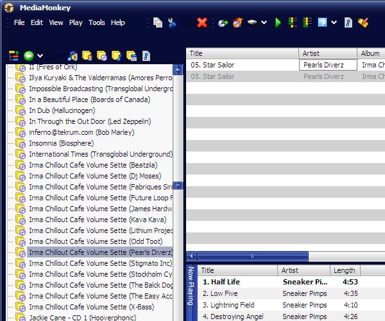
Task: Click the Copy icon in the toolbar
Action: pos(158,22)
